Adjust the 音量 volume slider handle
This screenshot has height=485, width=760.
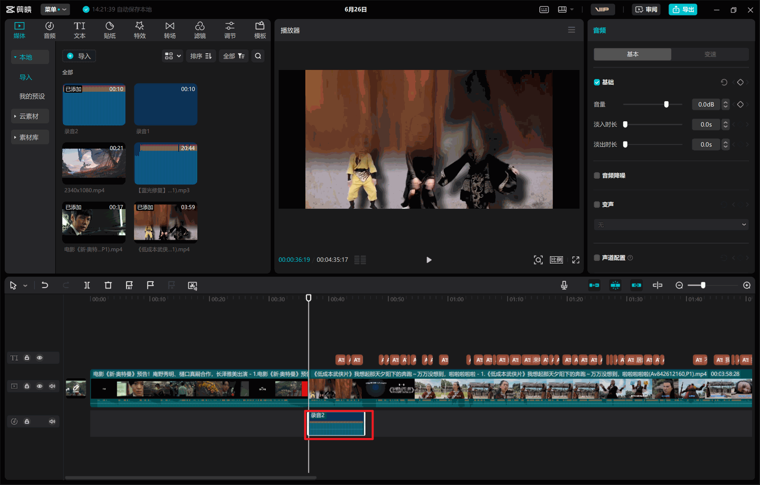tap(666, 104)
